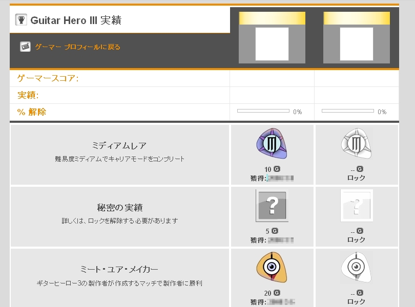This screenshot has width=415, height=307.
Task: Click the 実績: row label
Action: pyautogui.click(x=28, y=95)
